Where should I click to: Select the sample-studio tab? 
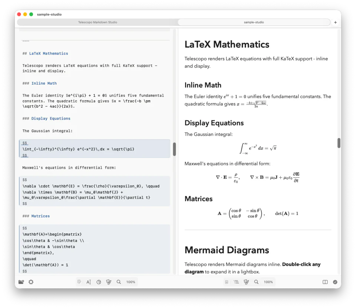point(254,22)
